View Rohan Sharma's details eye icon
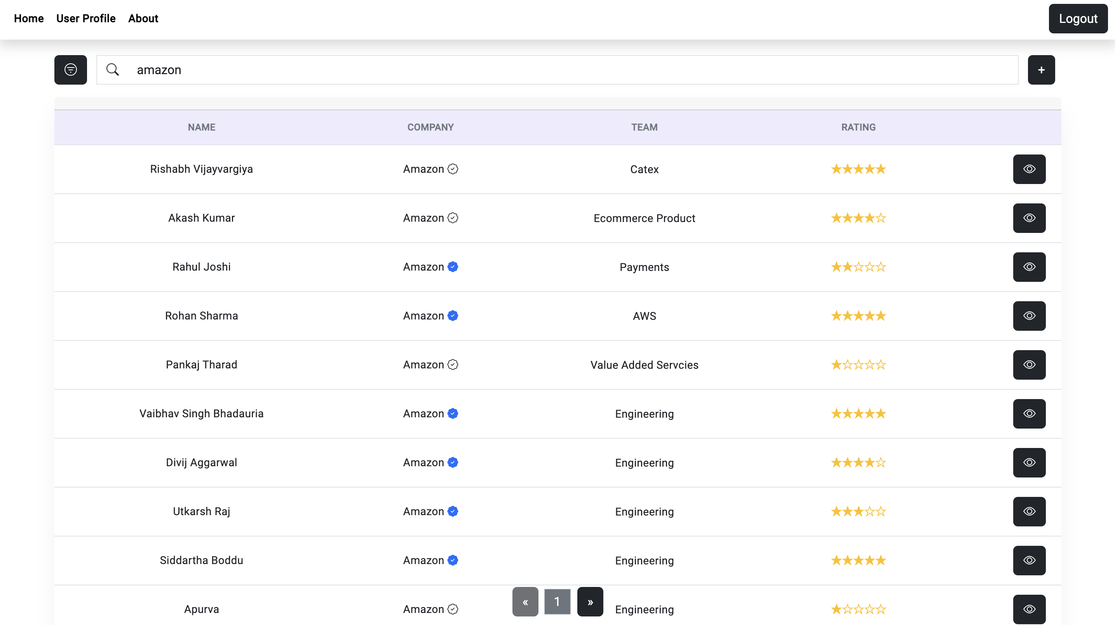Image resolution: width=1115 pixels, height=625 pixels. [x=1029, y=316]
